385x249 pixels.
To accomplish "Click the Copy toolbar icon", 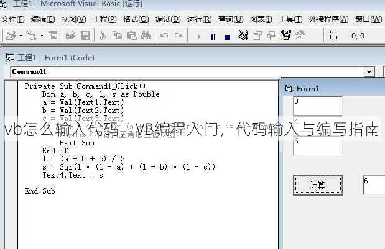I will 117,36.
